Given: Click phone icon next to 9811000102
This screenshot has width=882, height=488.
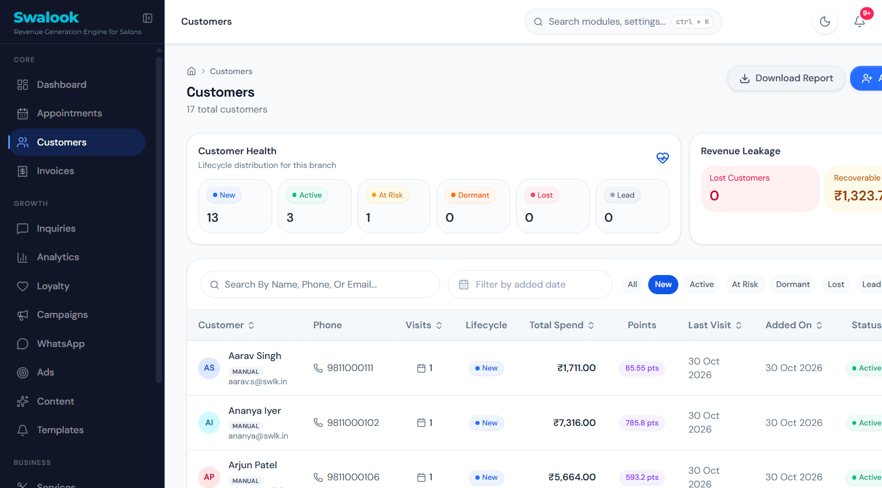Looking at the screenshot, I should point(318,423).
